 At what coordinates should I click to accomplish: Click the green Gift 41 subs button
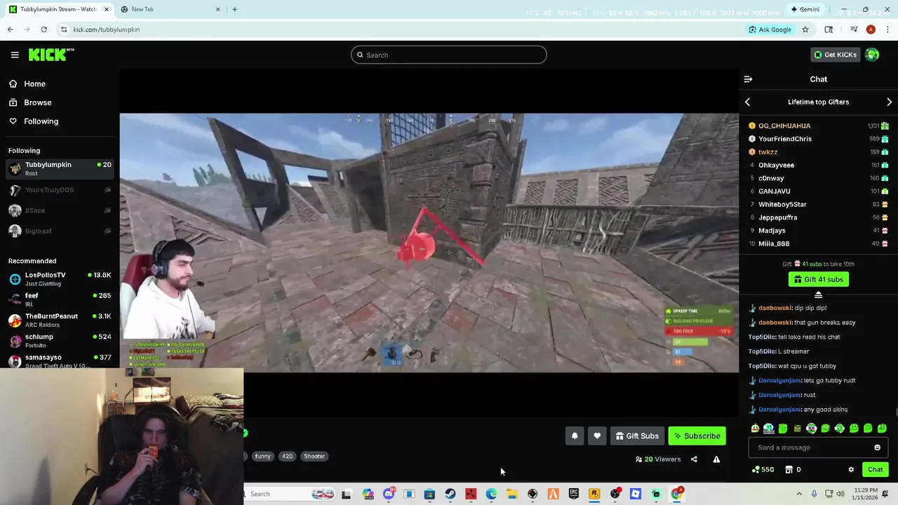coord(818,279)
